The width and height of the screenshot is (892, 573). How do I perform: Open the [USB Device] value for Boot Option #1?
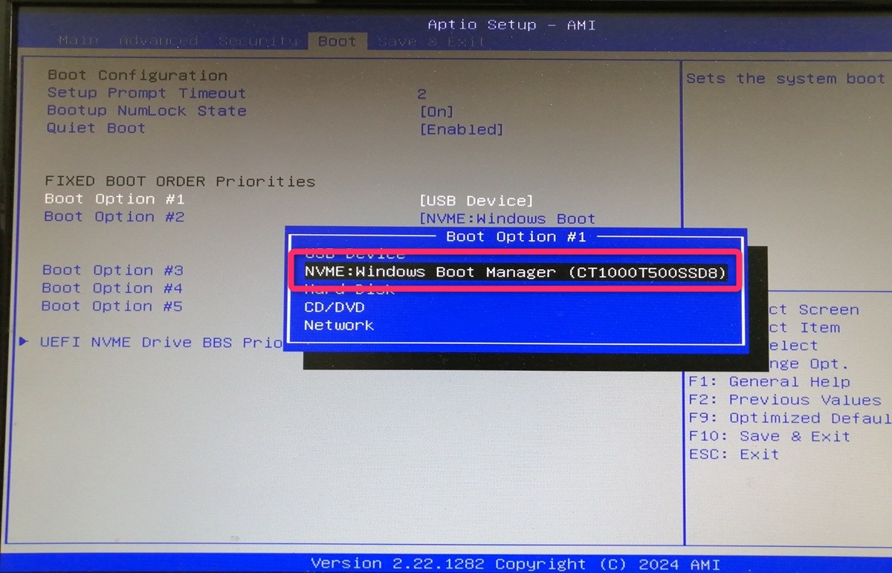(476, 201)
